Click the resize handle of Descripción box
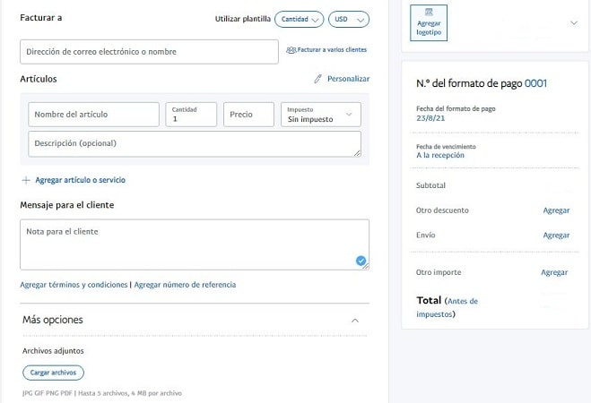This screenshot has height=403, width=591. 357,152
